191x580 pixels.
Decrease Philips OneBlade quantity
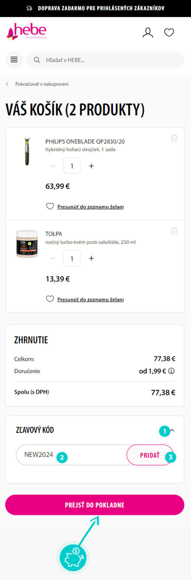coord(53,166)
